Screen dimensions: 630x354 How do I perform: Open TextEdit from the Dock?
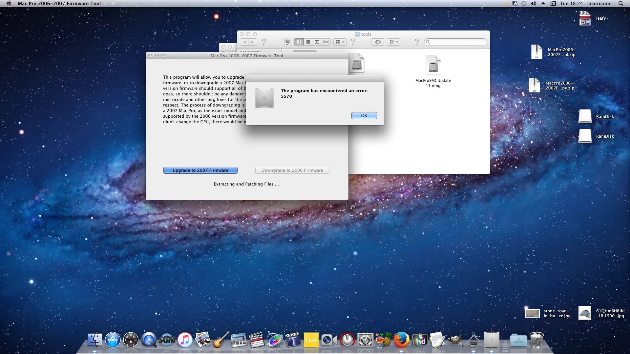coord(437,340)
